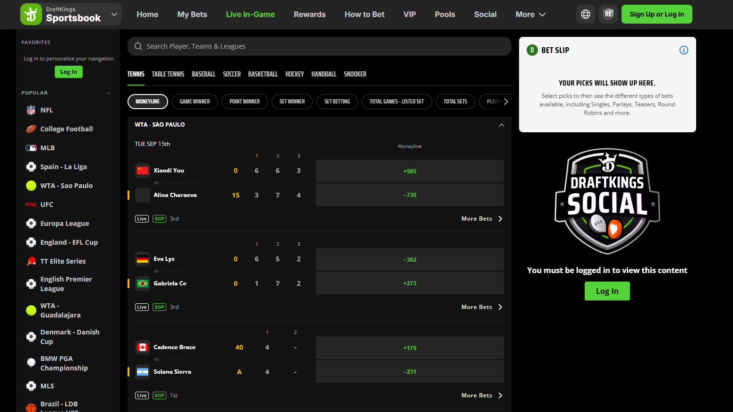Bet Xiaodi You moneyline +505
733x412 pixels.
coord(409,171)
